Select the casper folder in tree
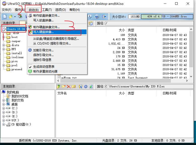The image size is (196, 145). (x=16, y=41)
